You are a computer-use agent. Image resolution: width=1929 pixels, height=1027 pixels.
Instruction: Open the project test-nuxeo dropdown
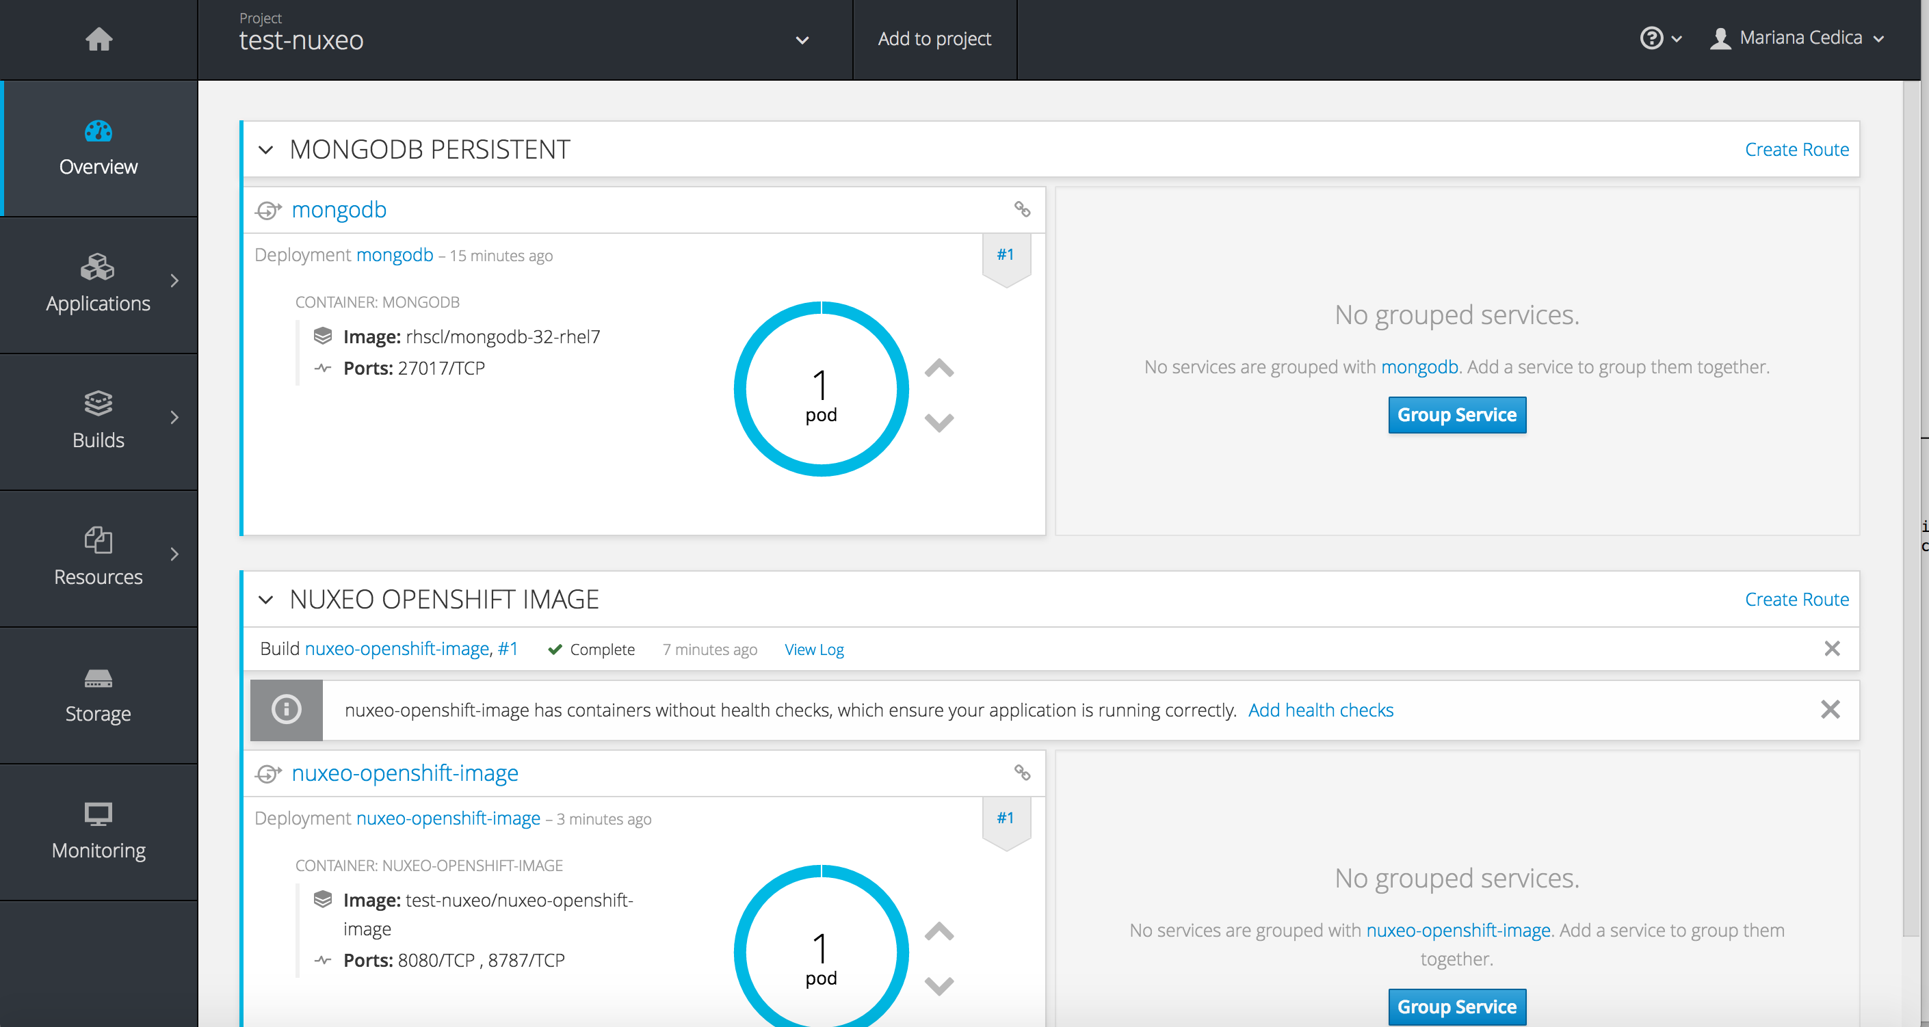pos(802,40)
